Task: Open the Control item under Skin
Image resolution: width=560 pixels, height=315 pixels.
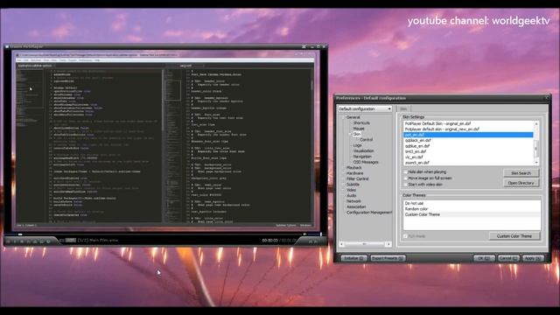Action: point(366,140)
